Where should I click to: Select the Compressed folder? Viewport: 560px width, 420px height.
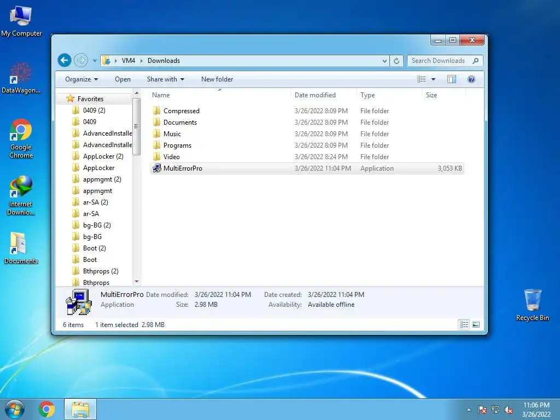(307, 110)
